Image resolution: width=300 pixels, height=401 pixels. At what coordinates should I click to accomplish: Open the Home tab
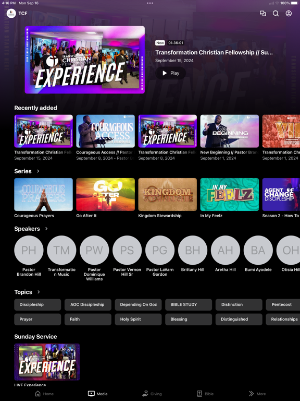pyautogui.click(x=44, y=394)
